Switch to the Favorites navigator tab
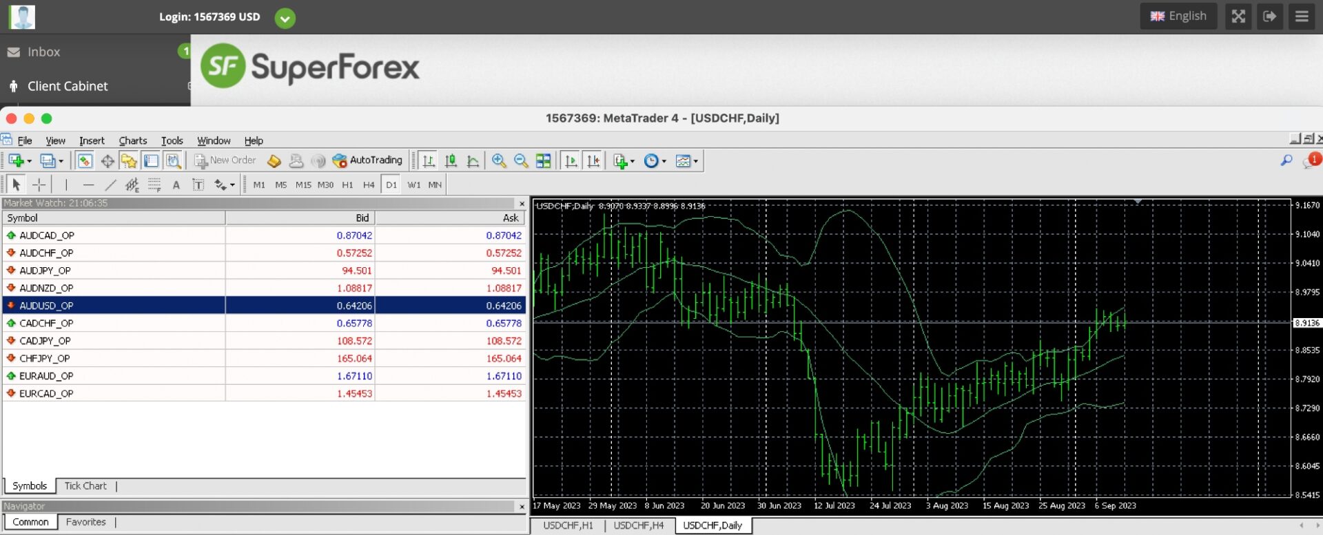This screenshot has width=1323, height=535. point(86,522)
